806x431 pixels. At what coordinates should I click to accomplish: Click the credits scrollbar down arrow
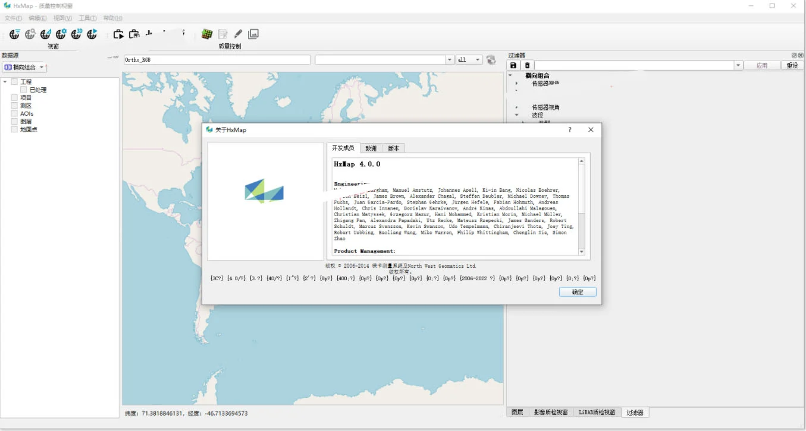(x=582, y=252)
